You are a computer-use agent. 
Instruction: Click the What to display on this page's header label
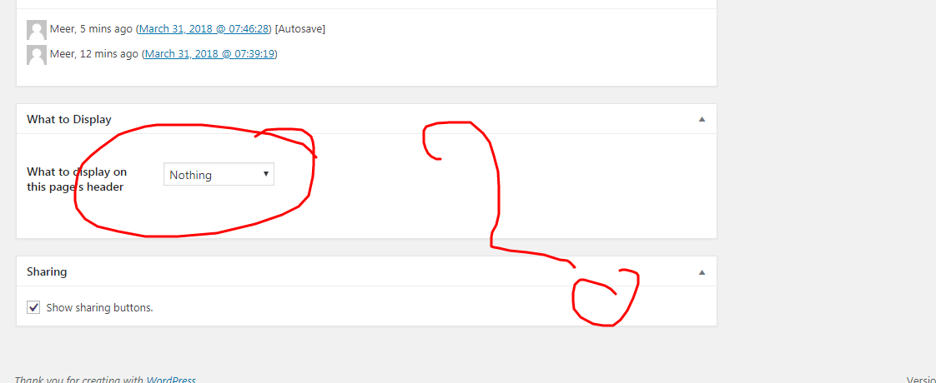pos(77,179)
